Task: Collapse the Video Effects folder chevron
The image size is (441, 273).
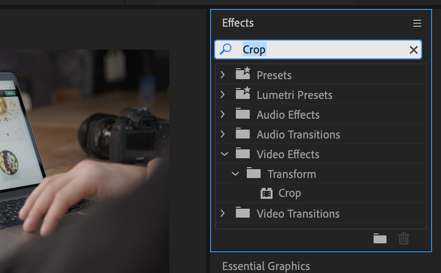Action: [x=224, y=154]
